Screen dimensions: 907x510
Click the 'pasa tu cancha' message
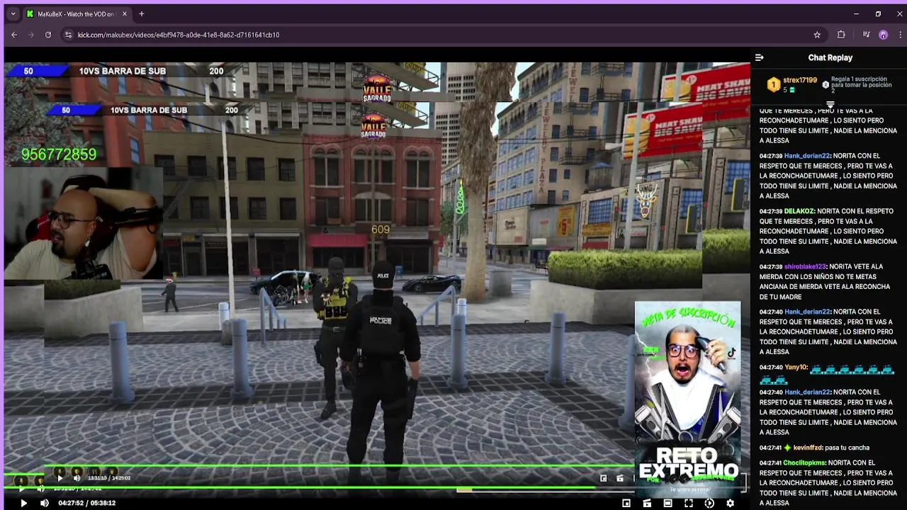tap(847, 448)
